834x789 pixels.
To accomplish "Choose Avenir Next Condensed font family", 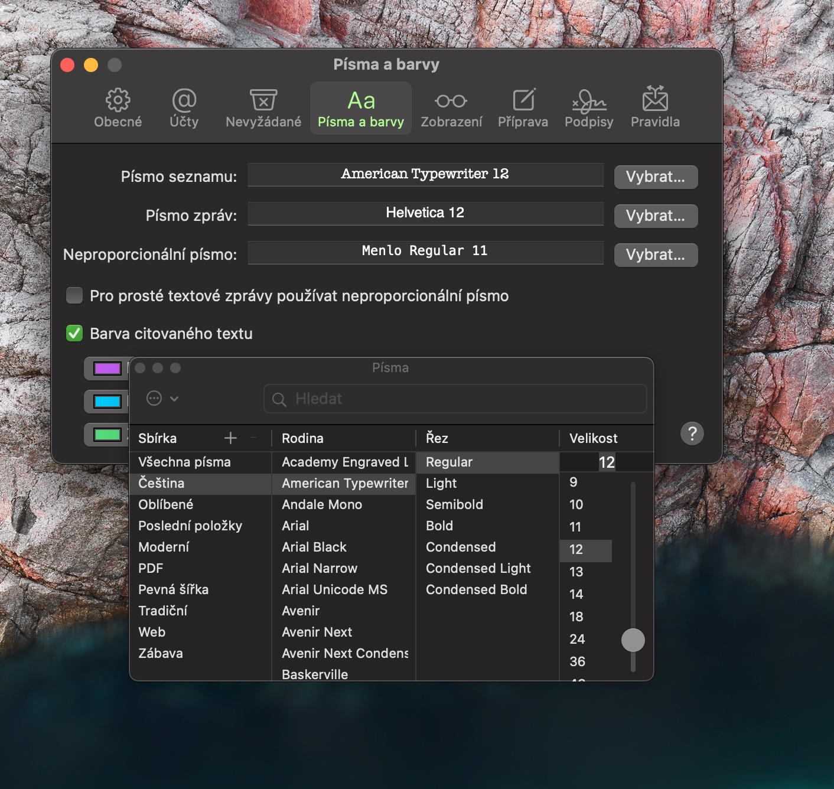I will 344,653.
